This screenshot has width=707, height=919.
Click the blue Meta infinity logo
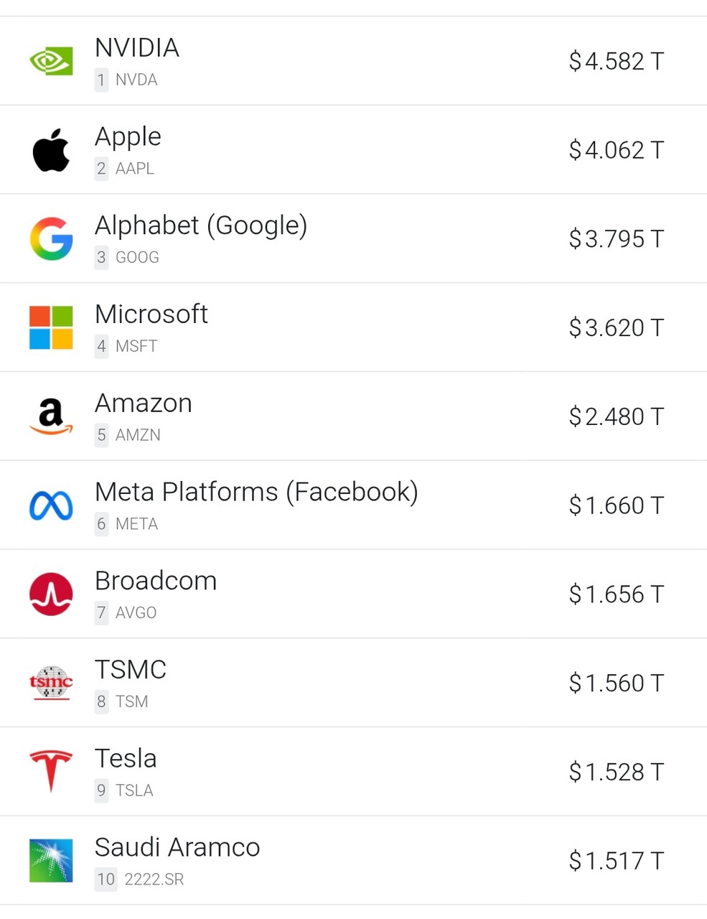coord(51,505)
